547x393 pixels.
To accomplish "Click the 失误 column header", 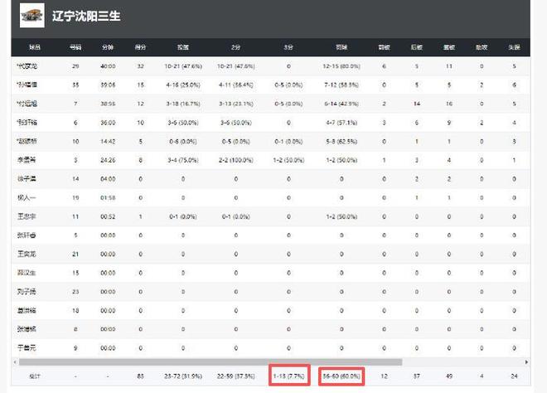I will (513, 48).
